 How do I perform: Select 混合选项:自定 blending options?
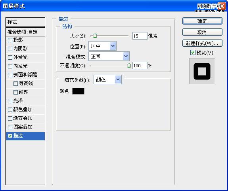point(25,32)
